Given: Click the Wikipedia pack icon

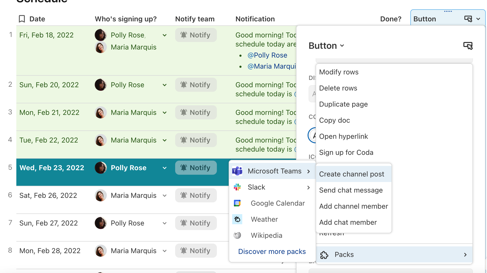Looking at the screenshot, I should [237, 235].
